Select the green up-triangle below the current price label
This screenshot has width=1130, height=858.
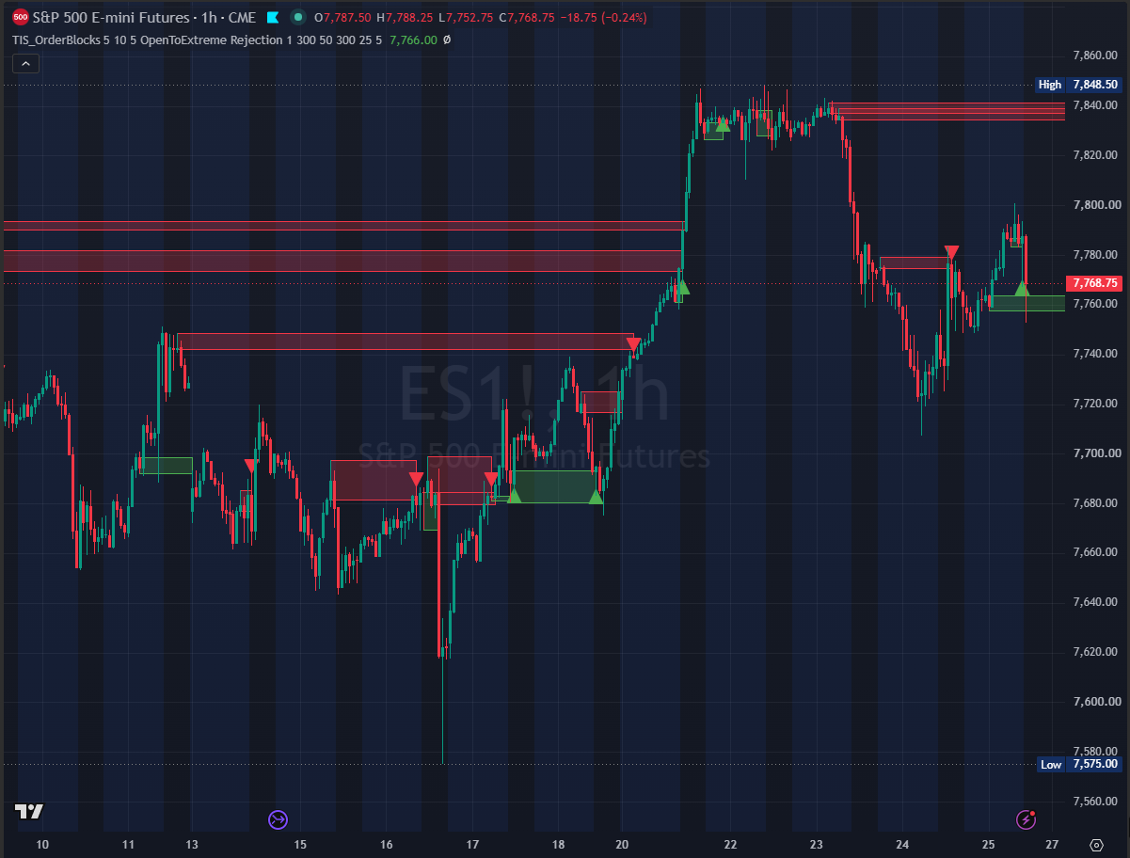(x=1022, y=288)
